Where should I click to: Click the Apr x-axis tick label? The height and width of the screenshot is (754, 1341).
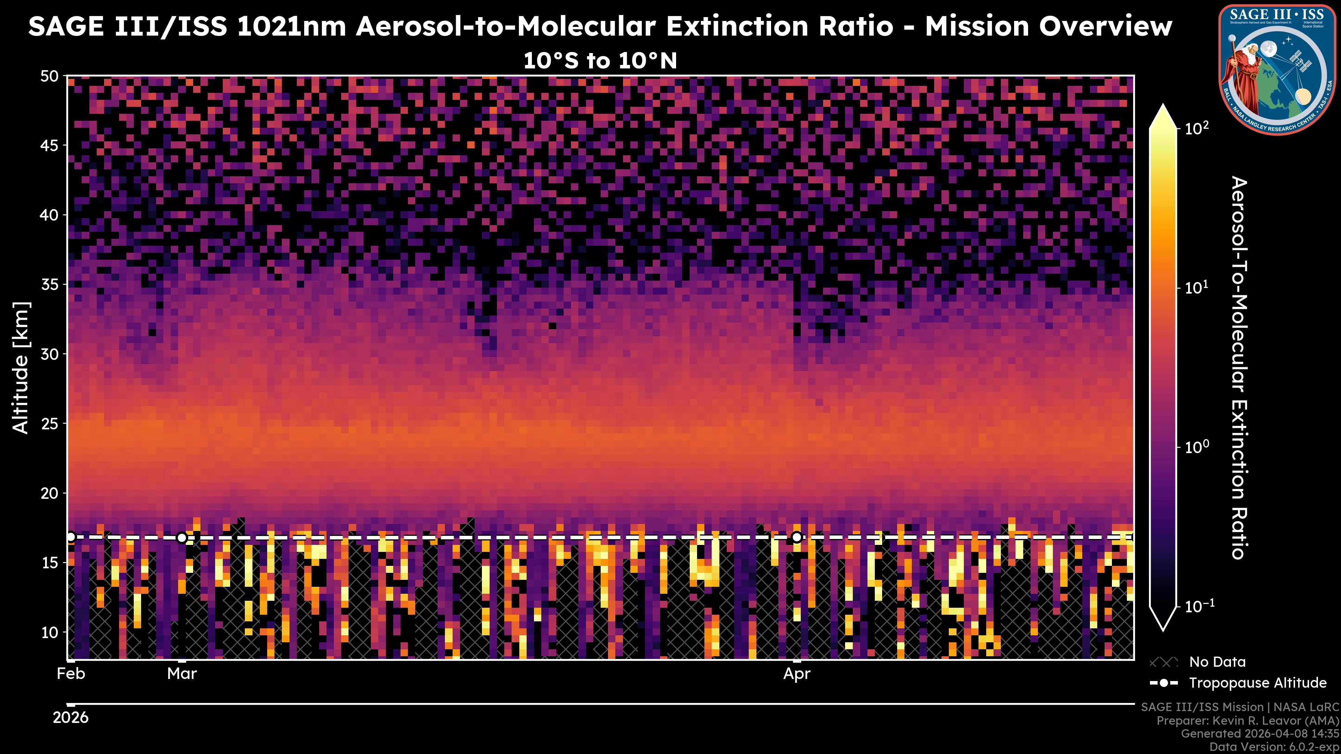(x=797, y=674)
